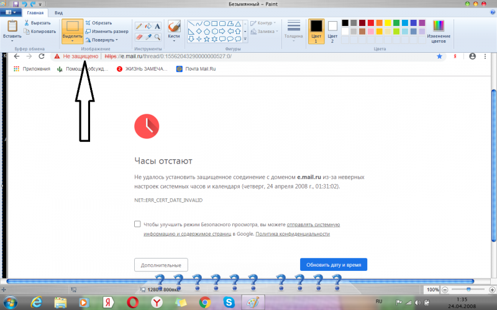
Task: Choose the red color swatch in palette
Action: point(371,23)
